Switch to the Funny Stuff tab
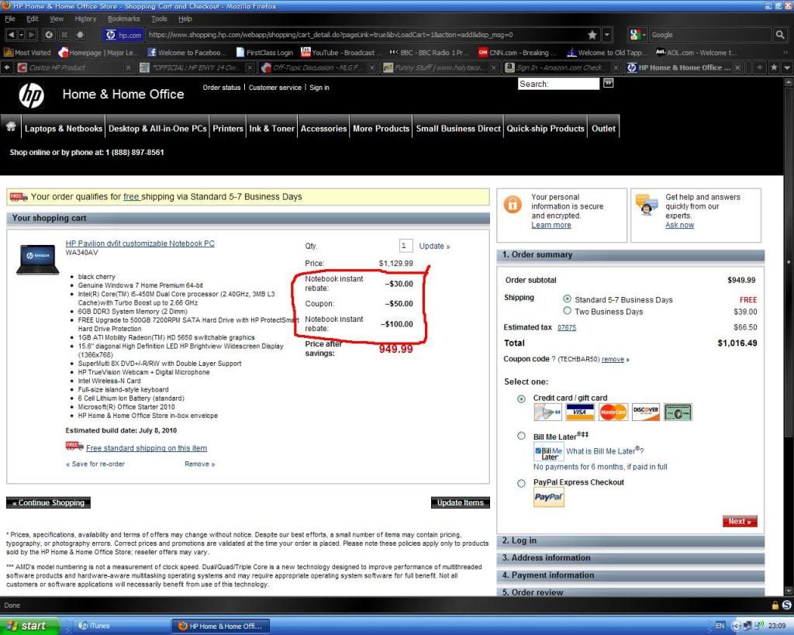794x635 pixels. click(x=440, y=67)
